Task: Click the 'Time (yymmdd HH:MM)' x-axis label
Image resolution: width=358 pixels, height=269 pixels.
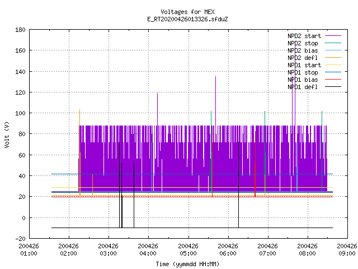Action: 187,264
